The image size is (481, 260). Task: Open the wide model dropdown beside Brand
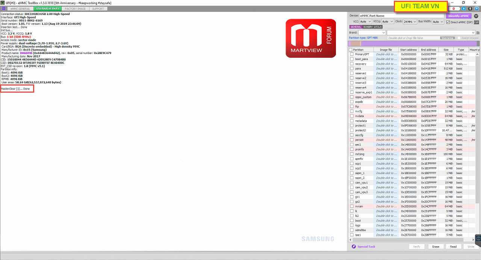pos(431,33)
